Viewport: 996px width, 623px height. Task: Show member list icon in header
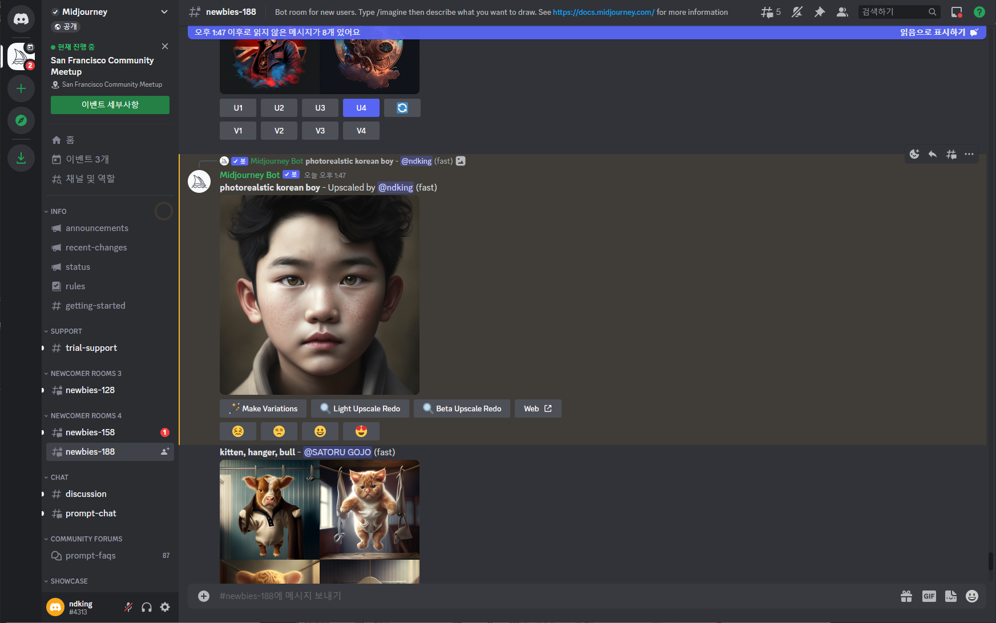(842, 12)
